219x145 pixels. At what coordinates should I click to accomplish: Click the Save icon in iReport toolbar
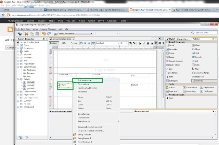20,33
